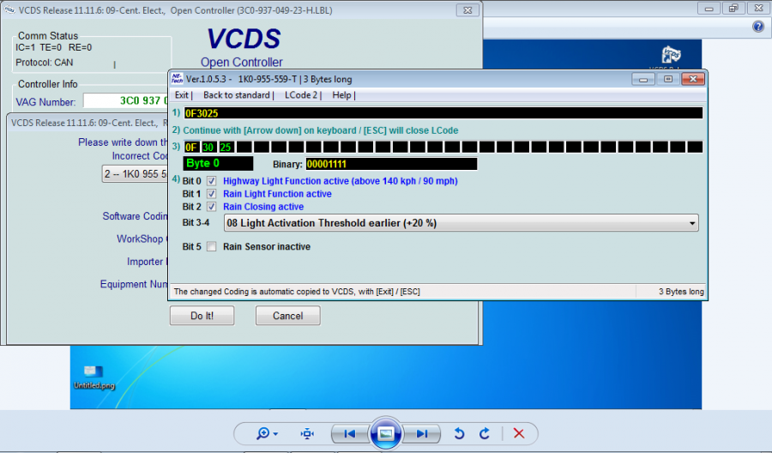Disable Bit 2 Rain Closing active
Image resolution: width=772 pixels, height=453 pixels.
211,207
